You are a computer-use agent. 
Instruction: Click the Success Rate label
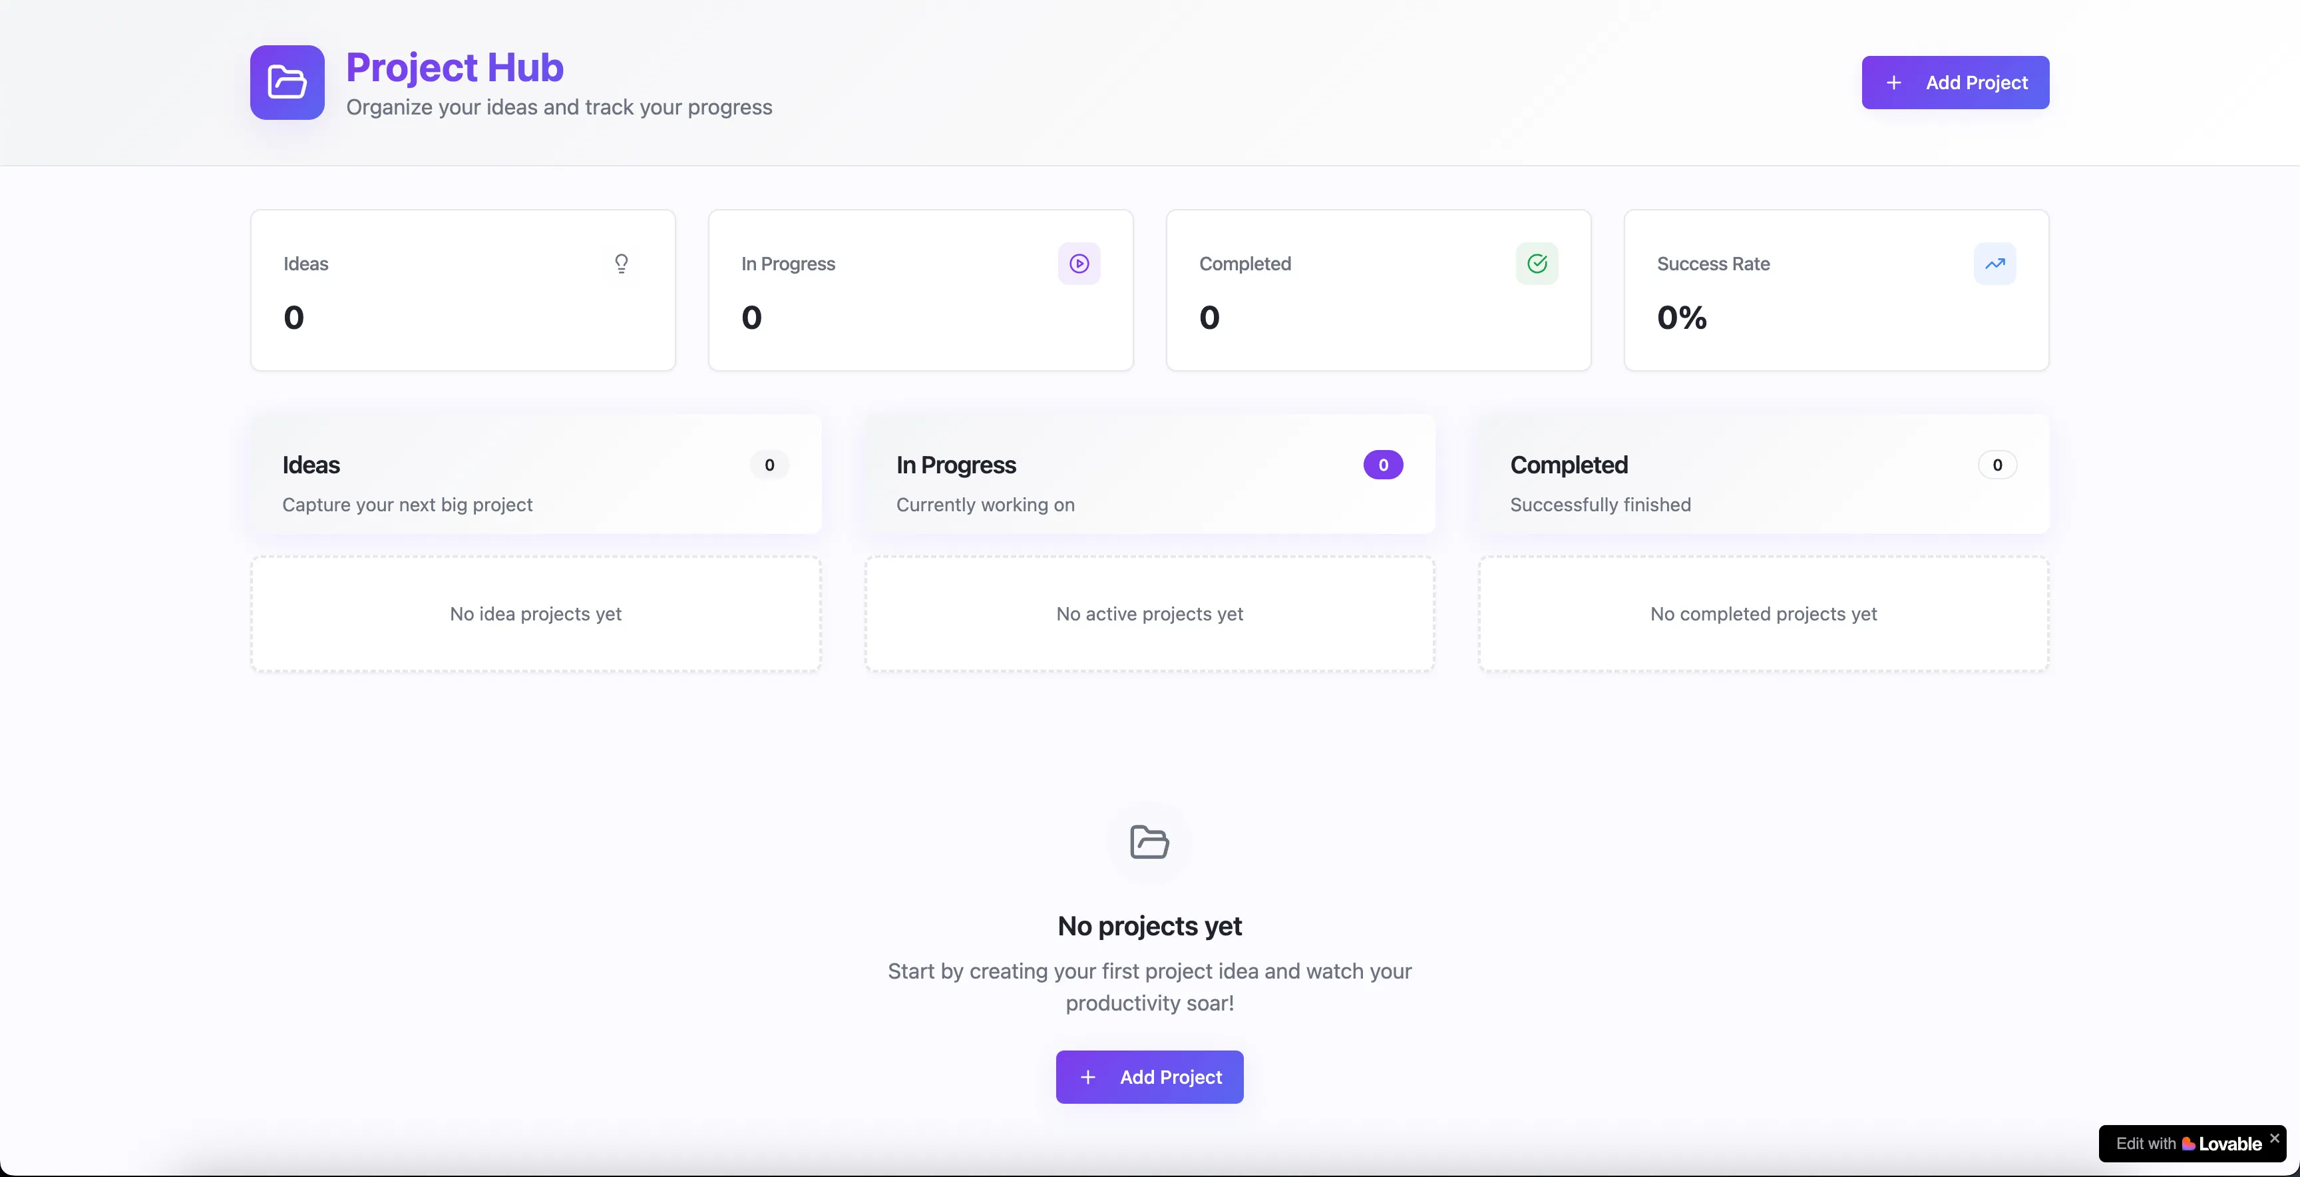1714,264
